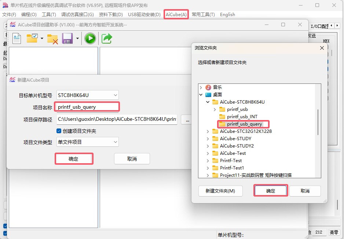Toggle the 创建项目文件夹 checkbox
This screenshot has height=239, width=344.
(59, 131)
